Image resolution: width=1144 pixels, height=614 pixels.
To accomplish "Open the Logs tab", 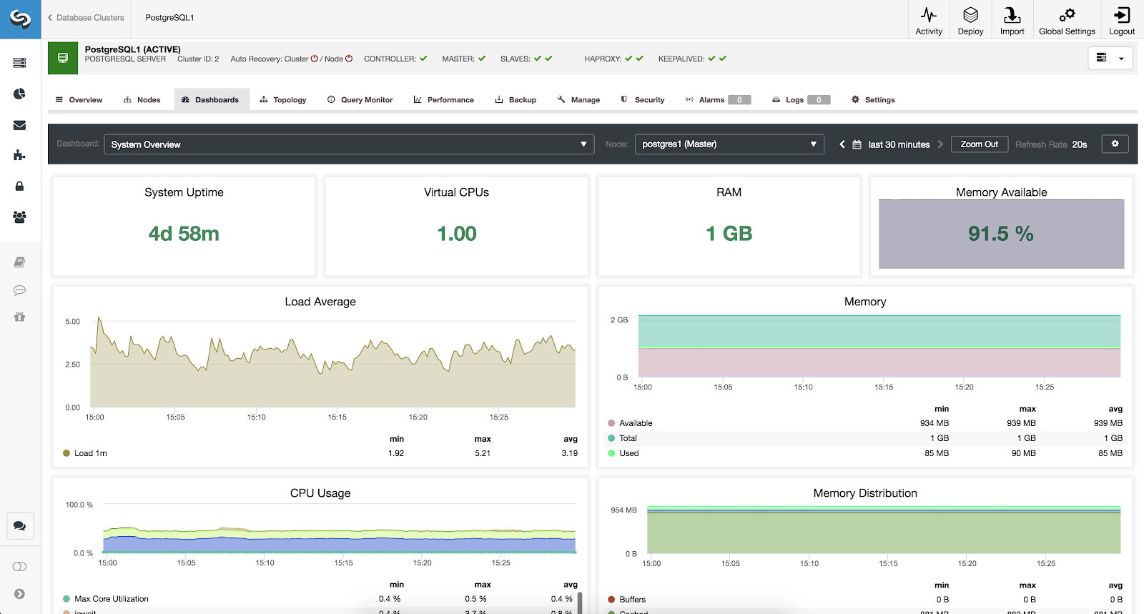I will [x=801, y=100].
